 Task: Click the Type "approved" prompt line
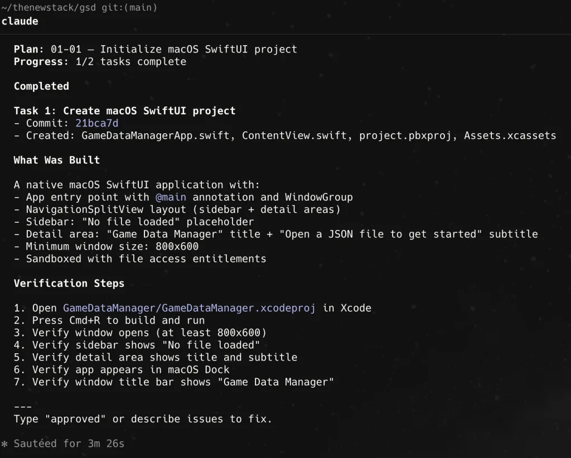pyautogui.click(x=143, y=419)
